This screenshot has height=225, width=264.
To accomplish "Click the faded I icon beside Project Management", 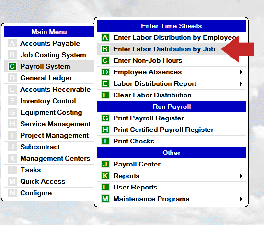I will (x=12, y=135).
